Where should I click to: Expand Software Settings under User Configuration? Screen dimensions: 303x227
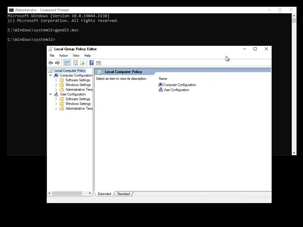pyautogui.click(x=56, y=99)
